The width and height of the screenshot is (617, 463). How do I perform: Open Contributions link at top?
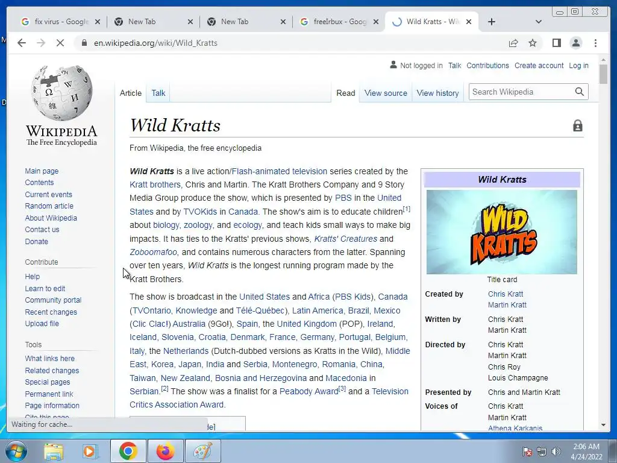pyautogui.click(x=487, y=65)
